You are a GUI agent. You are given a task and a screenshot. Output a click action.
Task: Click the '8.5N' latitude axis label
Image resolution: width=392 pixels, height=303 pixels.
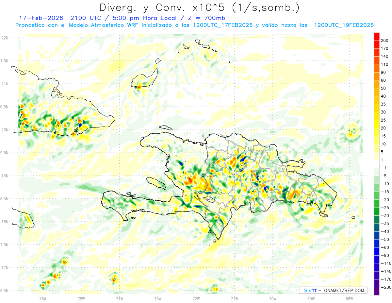[5, 199]
